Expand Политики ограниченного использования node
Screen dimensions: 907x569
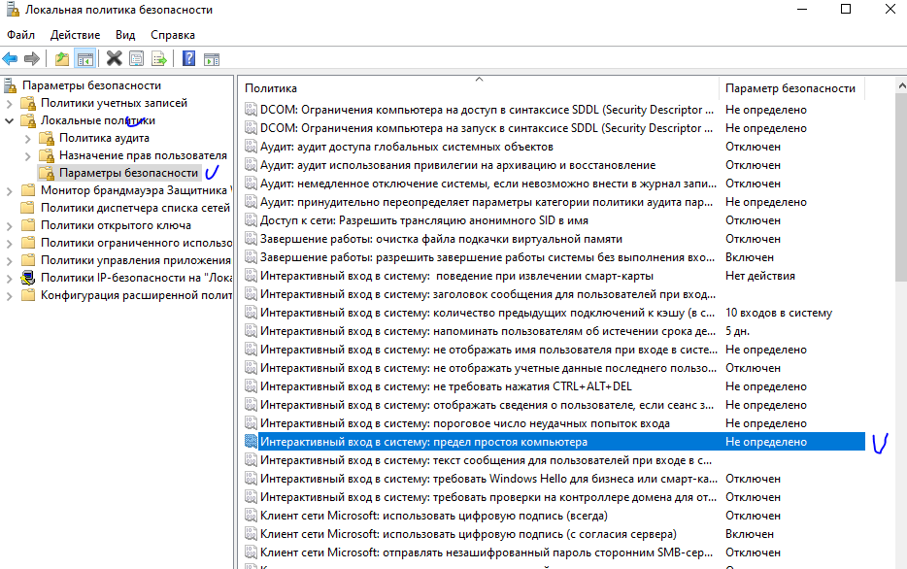(10, 244)
